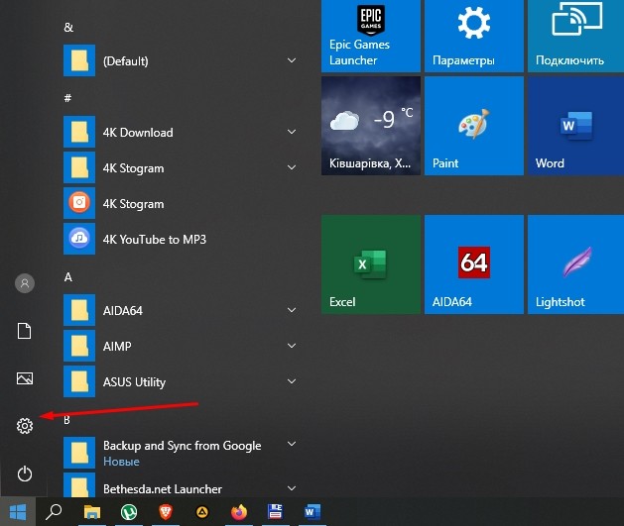Launch the AIDA64 tile
Viewport: 624px width, 526px height.
point(474,264)
